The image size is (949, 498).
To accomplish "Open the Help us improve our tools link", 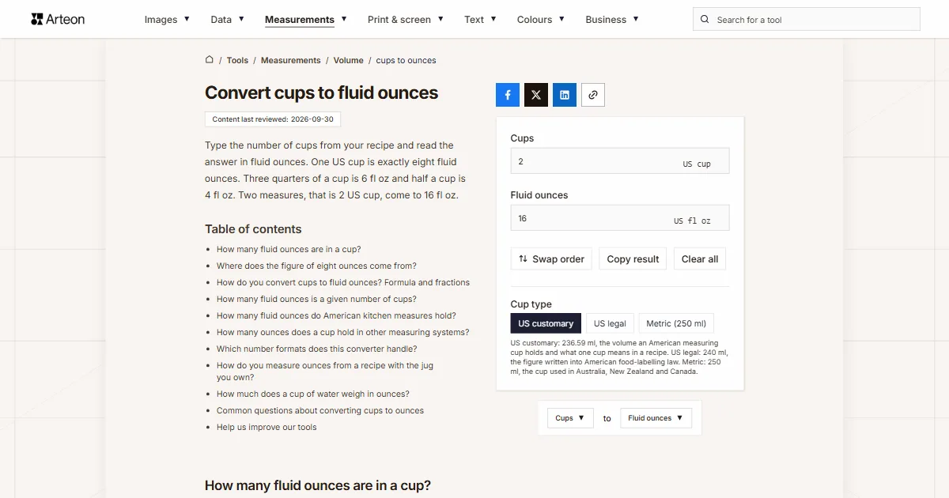I will 267,427.
